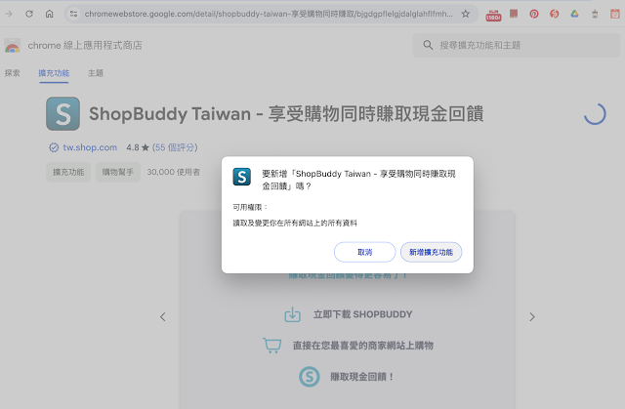Click the search magnifier icon

tap(428, 45)
